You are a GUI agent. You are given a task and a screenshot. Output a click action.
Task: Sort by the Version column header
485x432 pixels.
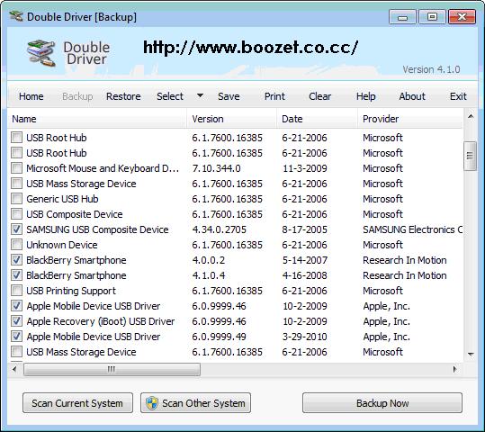point(231,119)
